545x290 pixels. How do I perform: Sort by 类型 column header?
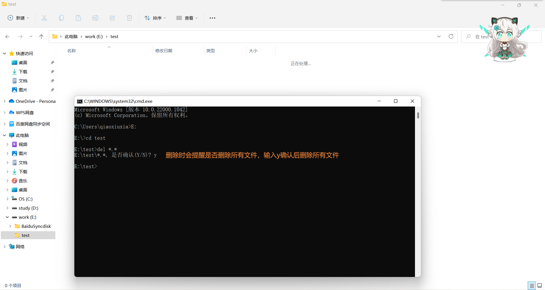[211, 51]
